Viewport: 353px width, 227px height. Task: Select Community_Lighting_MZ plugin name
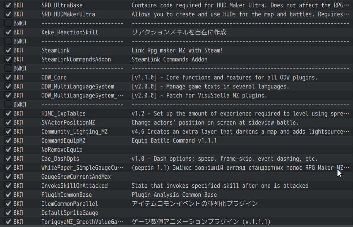(74, 131)
